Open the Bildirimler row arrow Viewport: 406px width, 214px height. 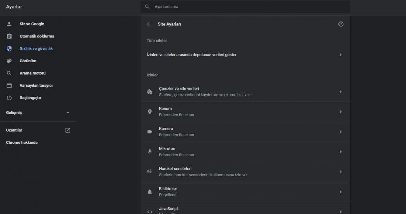(341, 192)
